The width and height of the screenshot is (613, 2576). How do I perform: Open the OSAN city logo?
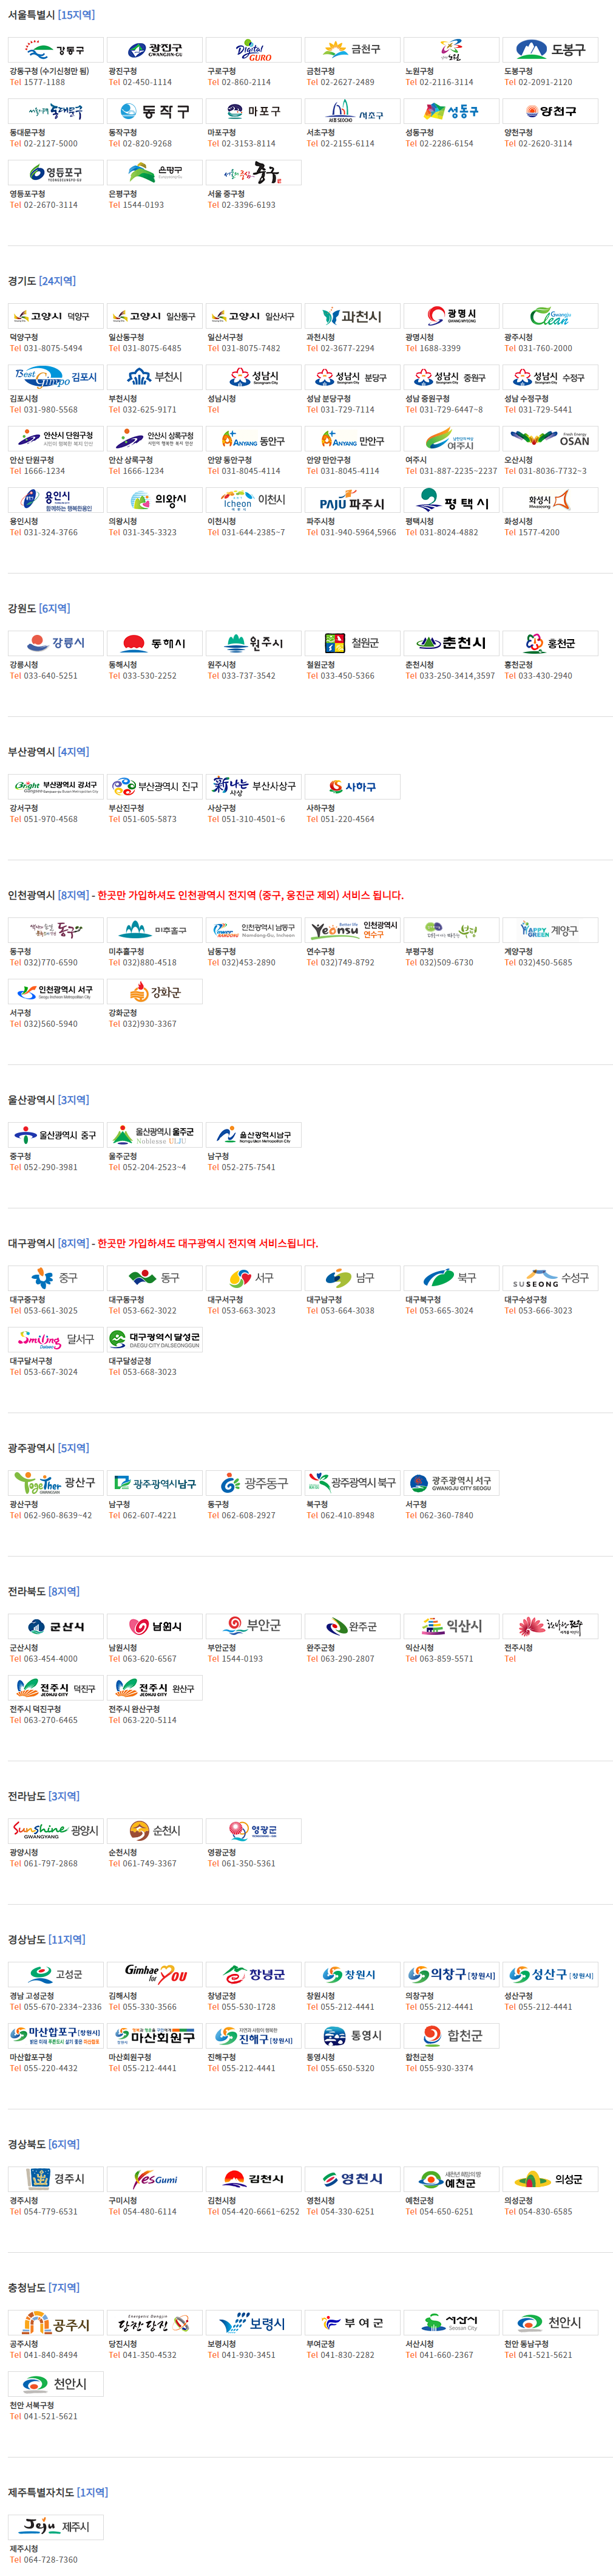(550, 439)
